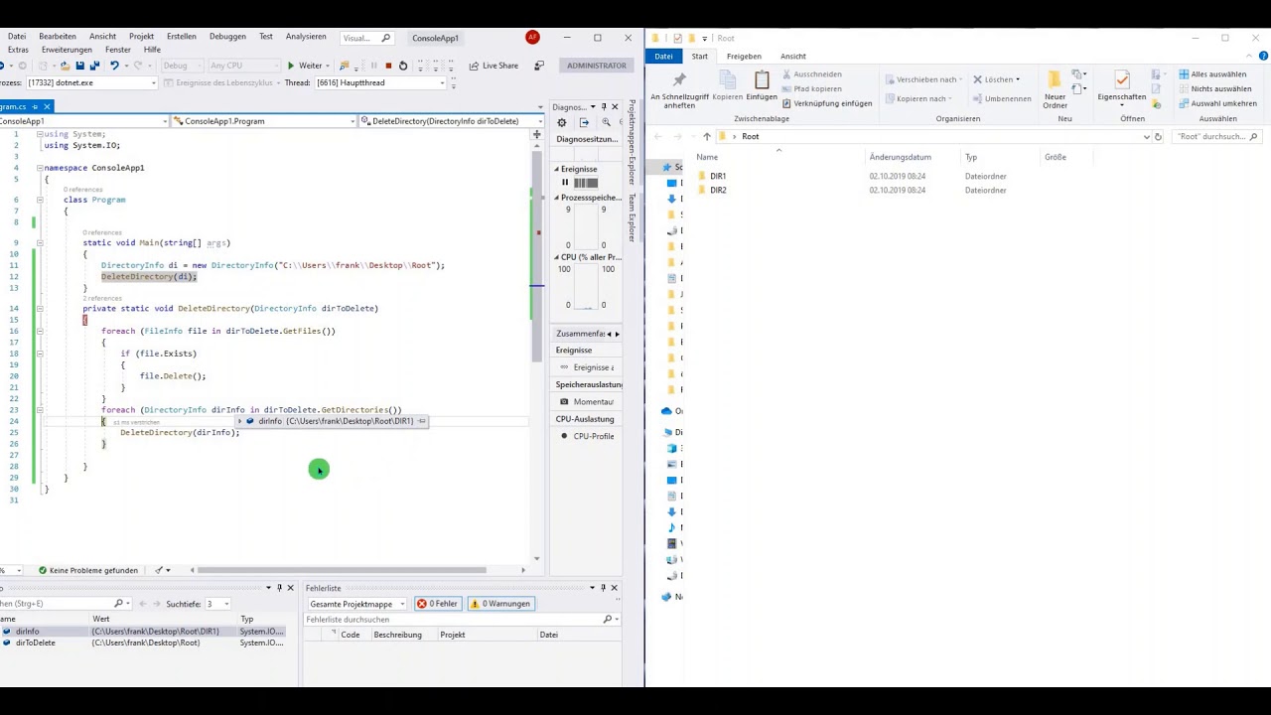Select the DIR1 folder in Explorer

[x=718, y=176]
